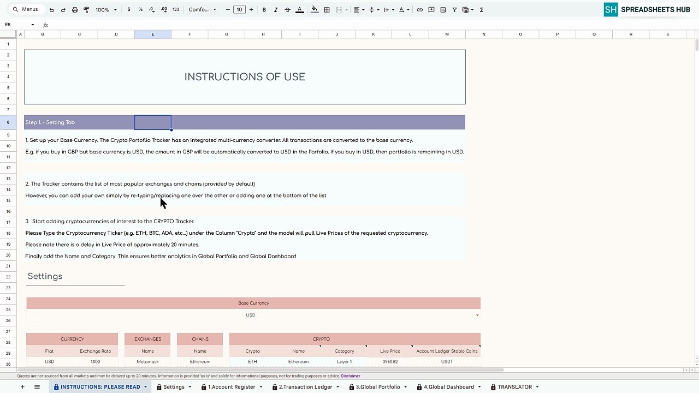Print the spreadsheet

75,10
